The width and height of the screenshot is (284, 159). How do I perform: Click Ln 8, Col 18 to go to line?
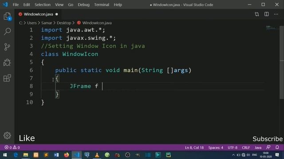(x=194, y=148)
